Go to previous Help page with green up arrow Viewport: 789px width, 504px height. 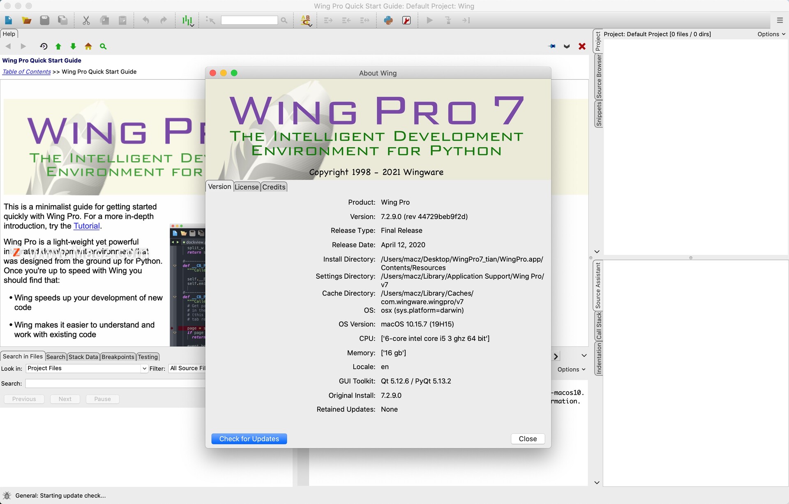58,46
